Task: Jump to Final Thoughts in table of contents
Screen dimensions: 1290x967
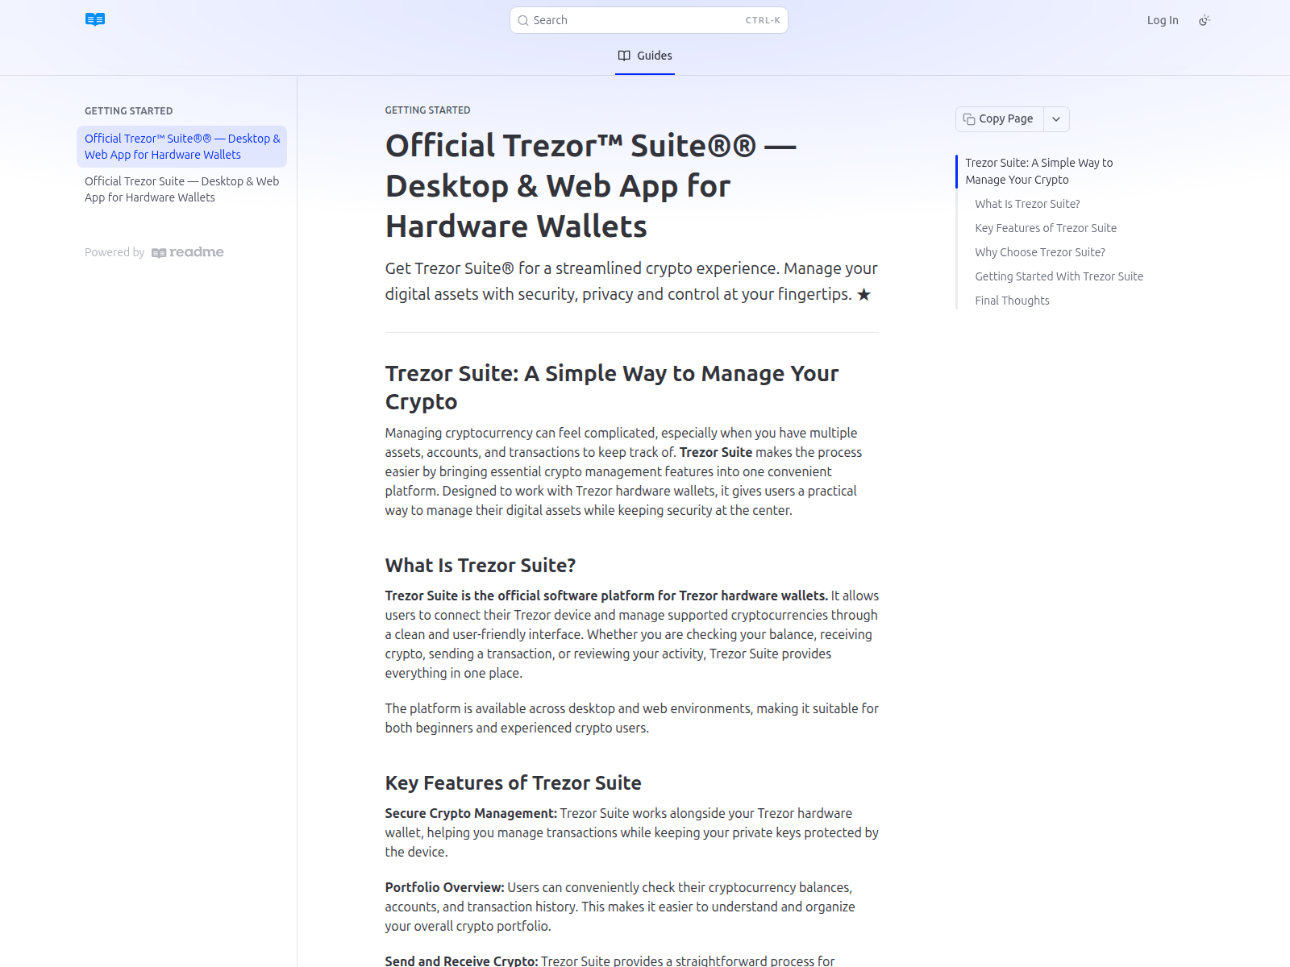Action: (x=1012, y=301)
